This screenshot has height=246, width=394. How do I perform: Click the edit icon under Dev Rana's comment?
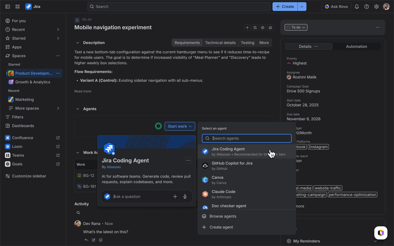pos(94,240)
